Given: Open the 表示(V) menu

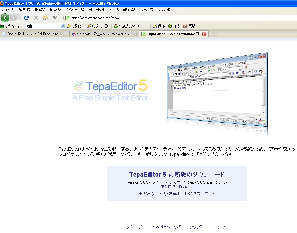Looking at the screenshot, I should 40,10.
